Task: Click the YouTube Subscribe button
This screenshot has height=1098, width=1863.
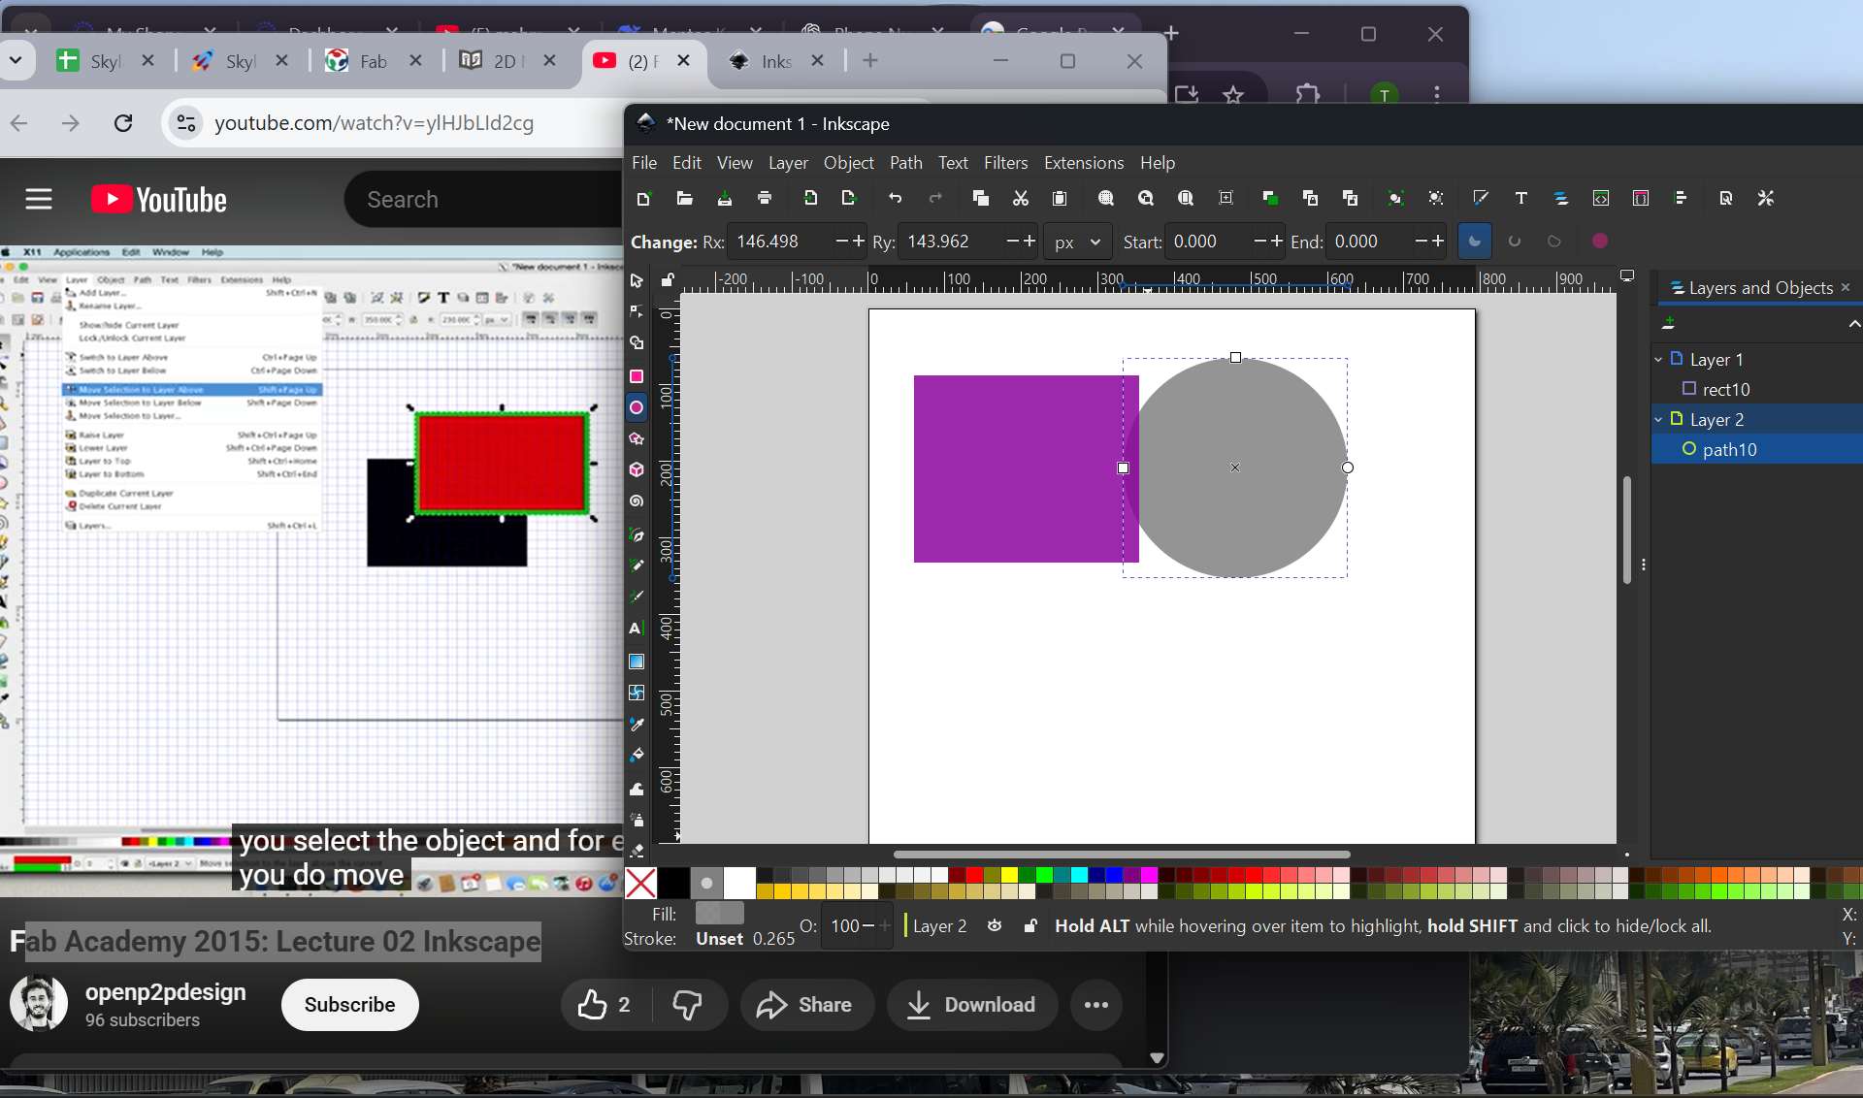Action: tap(349, 1005)
